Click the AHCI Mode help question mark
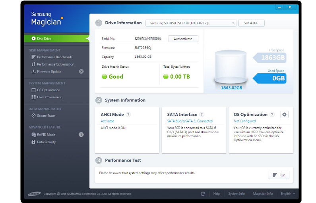Screen dimensions: 316x203 click(128, 115)
